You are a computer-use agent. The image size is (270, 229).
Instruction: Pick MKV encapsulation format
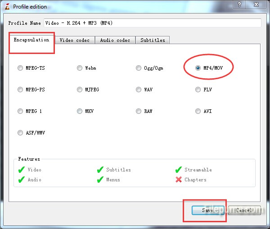pyautogui.click(x=80, y=111)
